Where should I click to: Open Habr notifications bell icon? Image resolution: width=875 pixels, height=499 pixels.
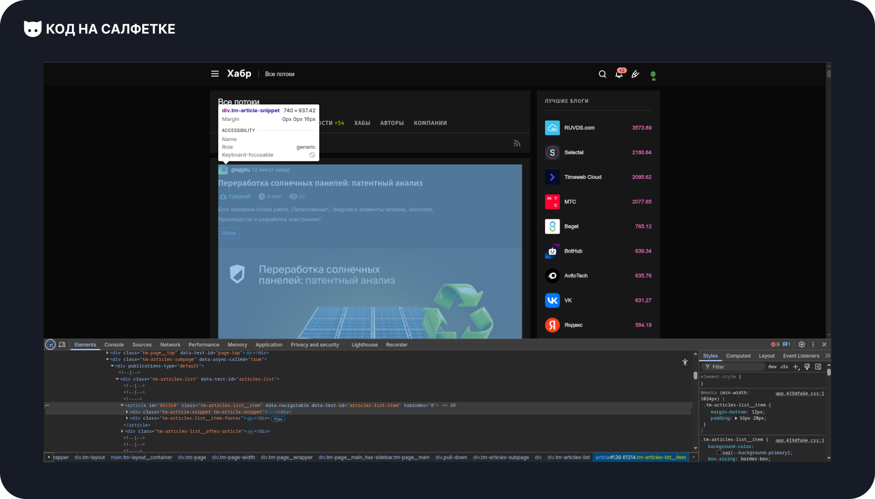click(619, 74)
